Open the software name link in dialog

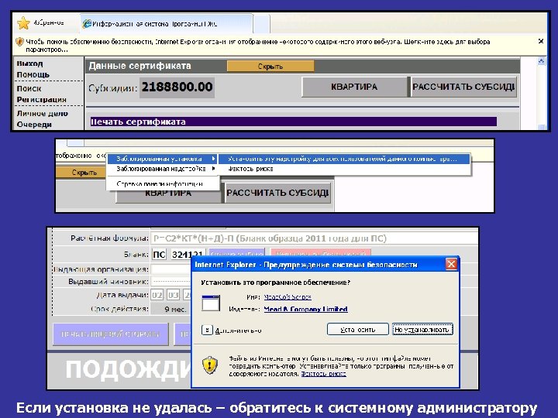point(288,296)
